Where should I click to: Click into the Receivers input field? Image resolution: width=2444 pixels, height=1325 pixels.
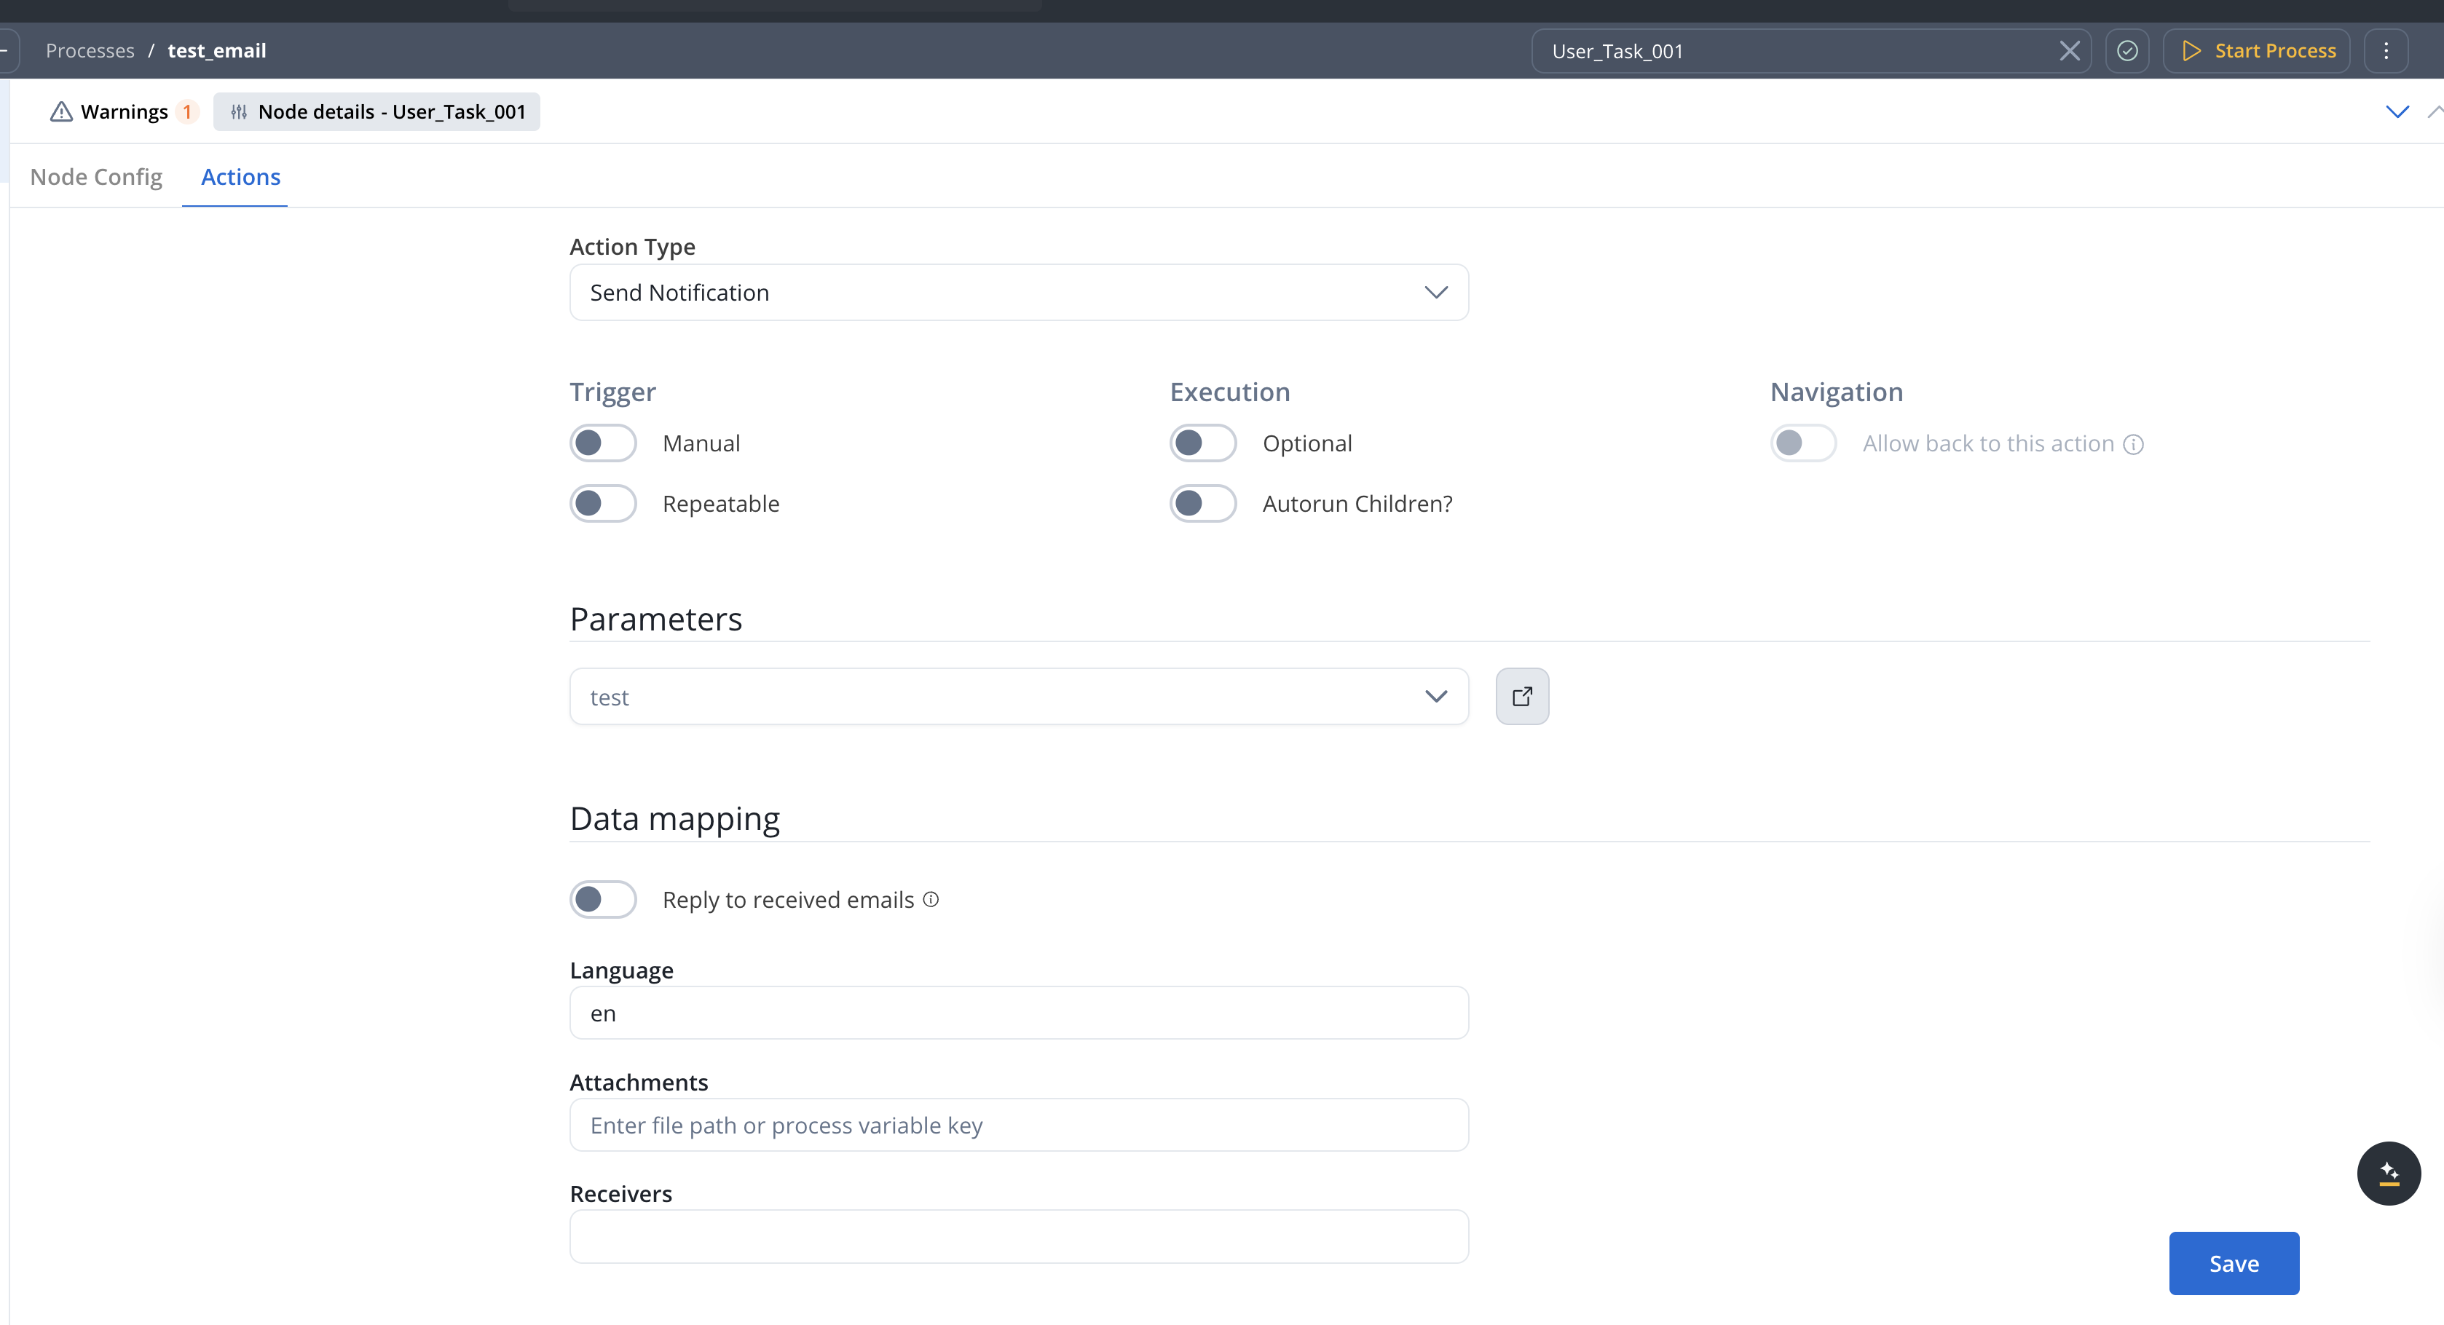(1018, 1237)
